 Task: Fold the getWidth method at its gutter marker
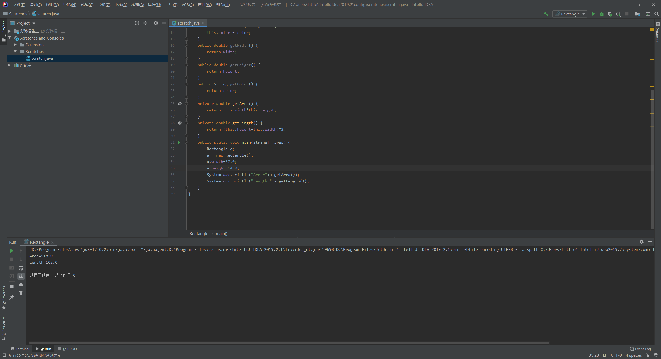pyautogui.click(x=186, y=45)
